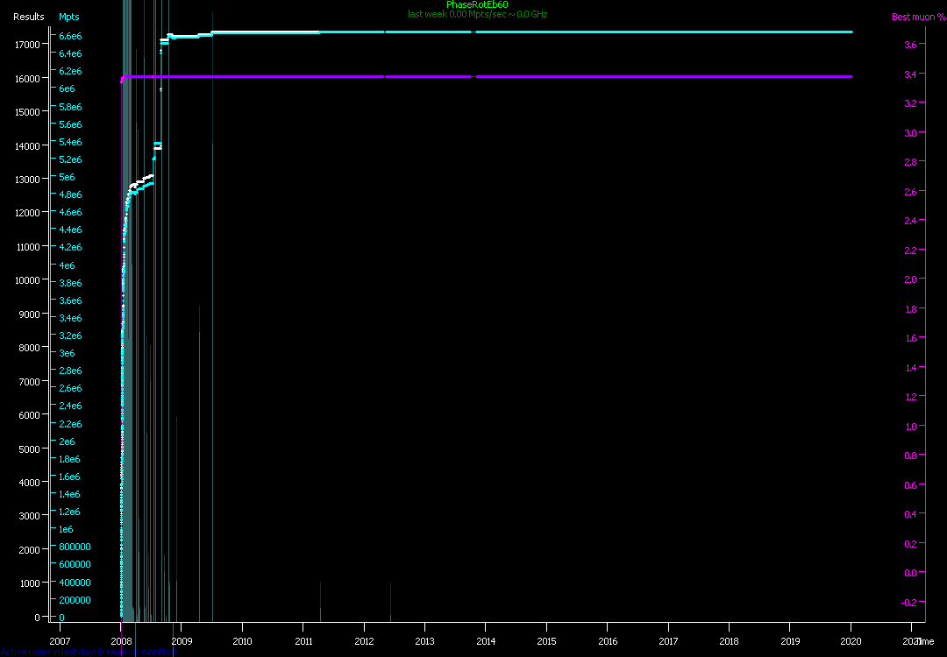Select the 2011 year label

(303, 627)
